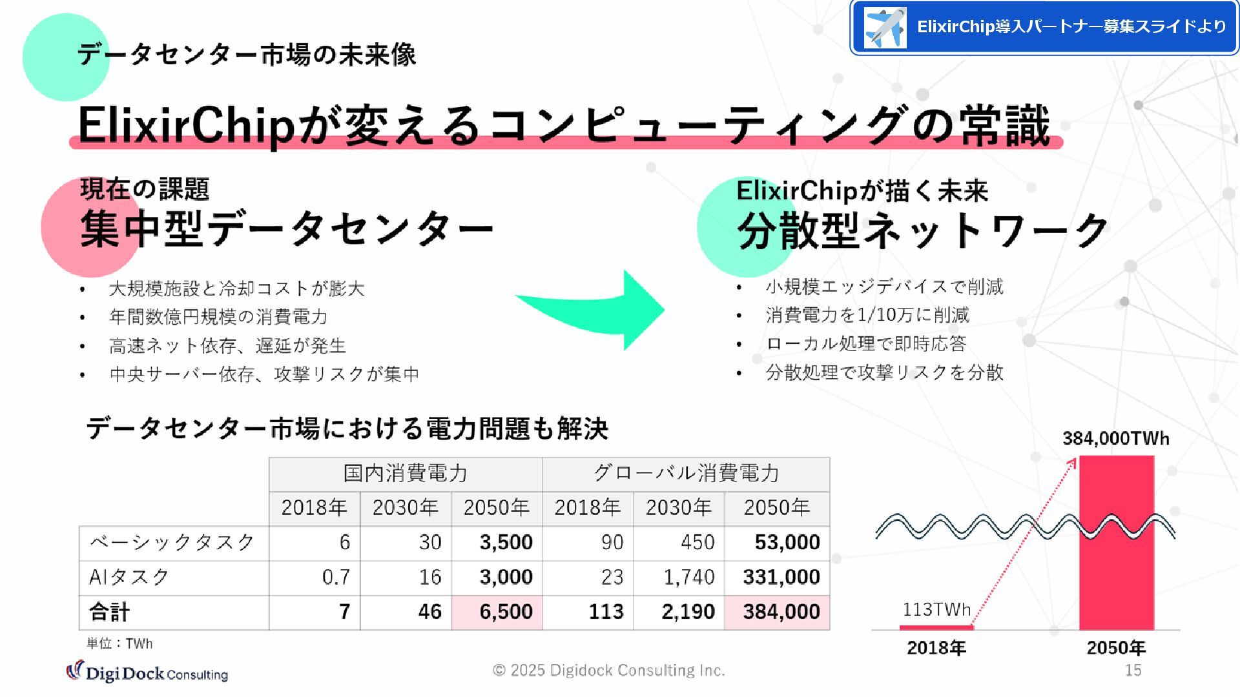Select the highlighted 384,000 total cell
The image size is (1240, 697).
(778, 612)
